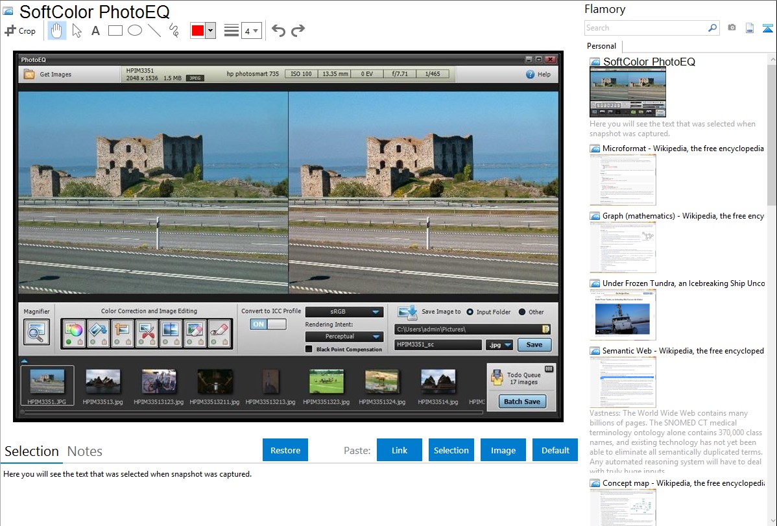Open the image eraser correction tool
777x526 pixels.
195,329
